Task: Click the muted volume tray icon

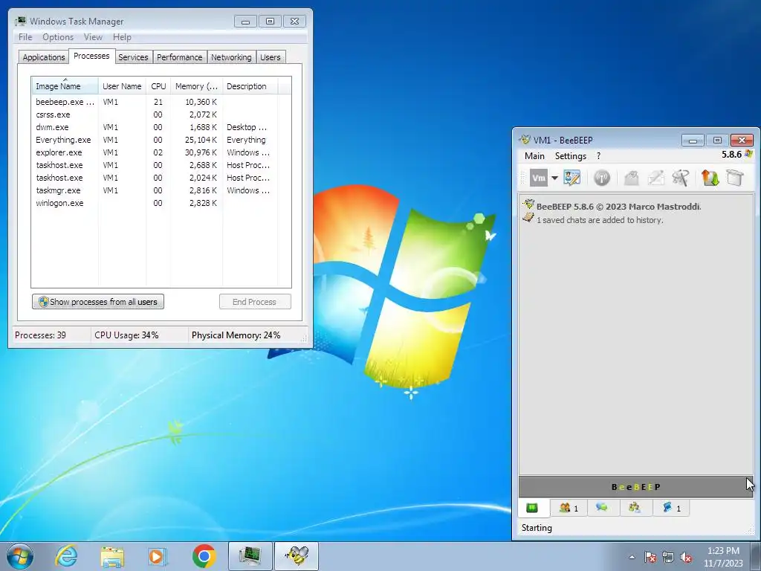Action: 686,558
